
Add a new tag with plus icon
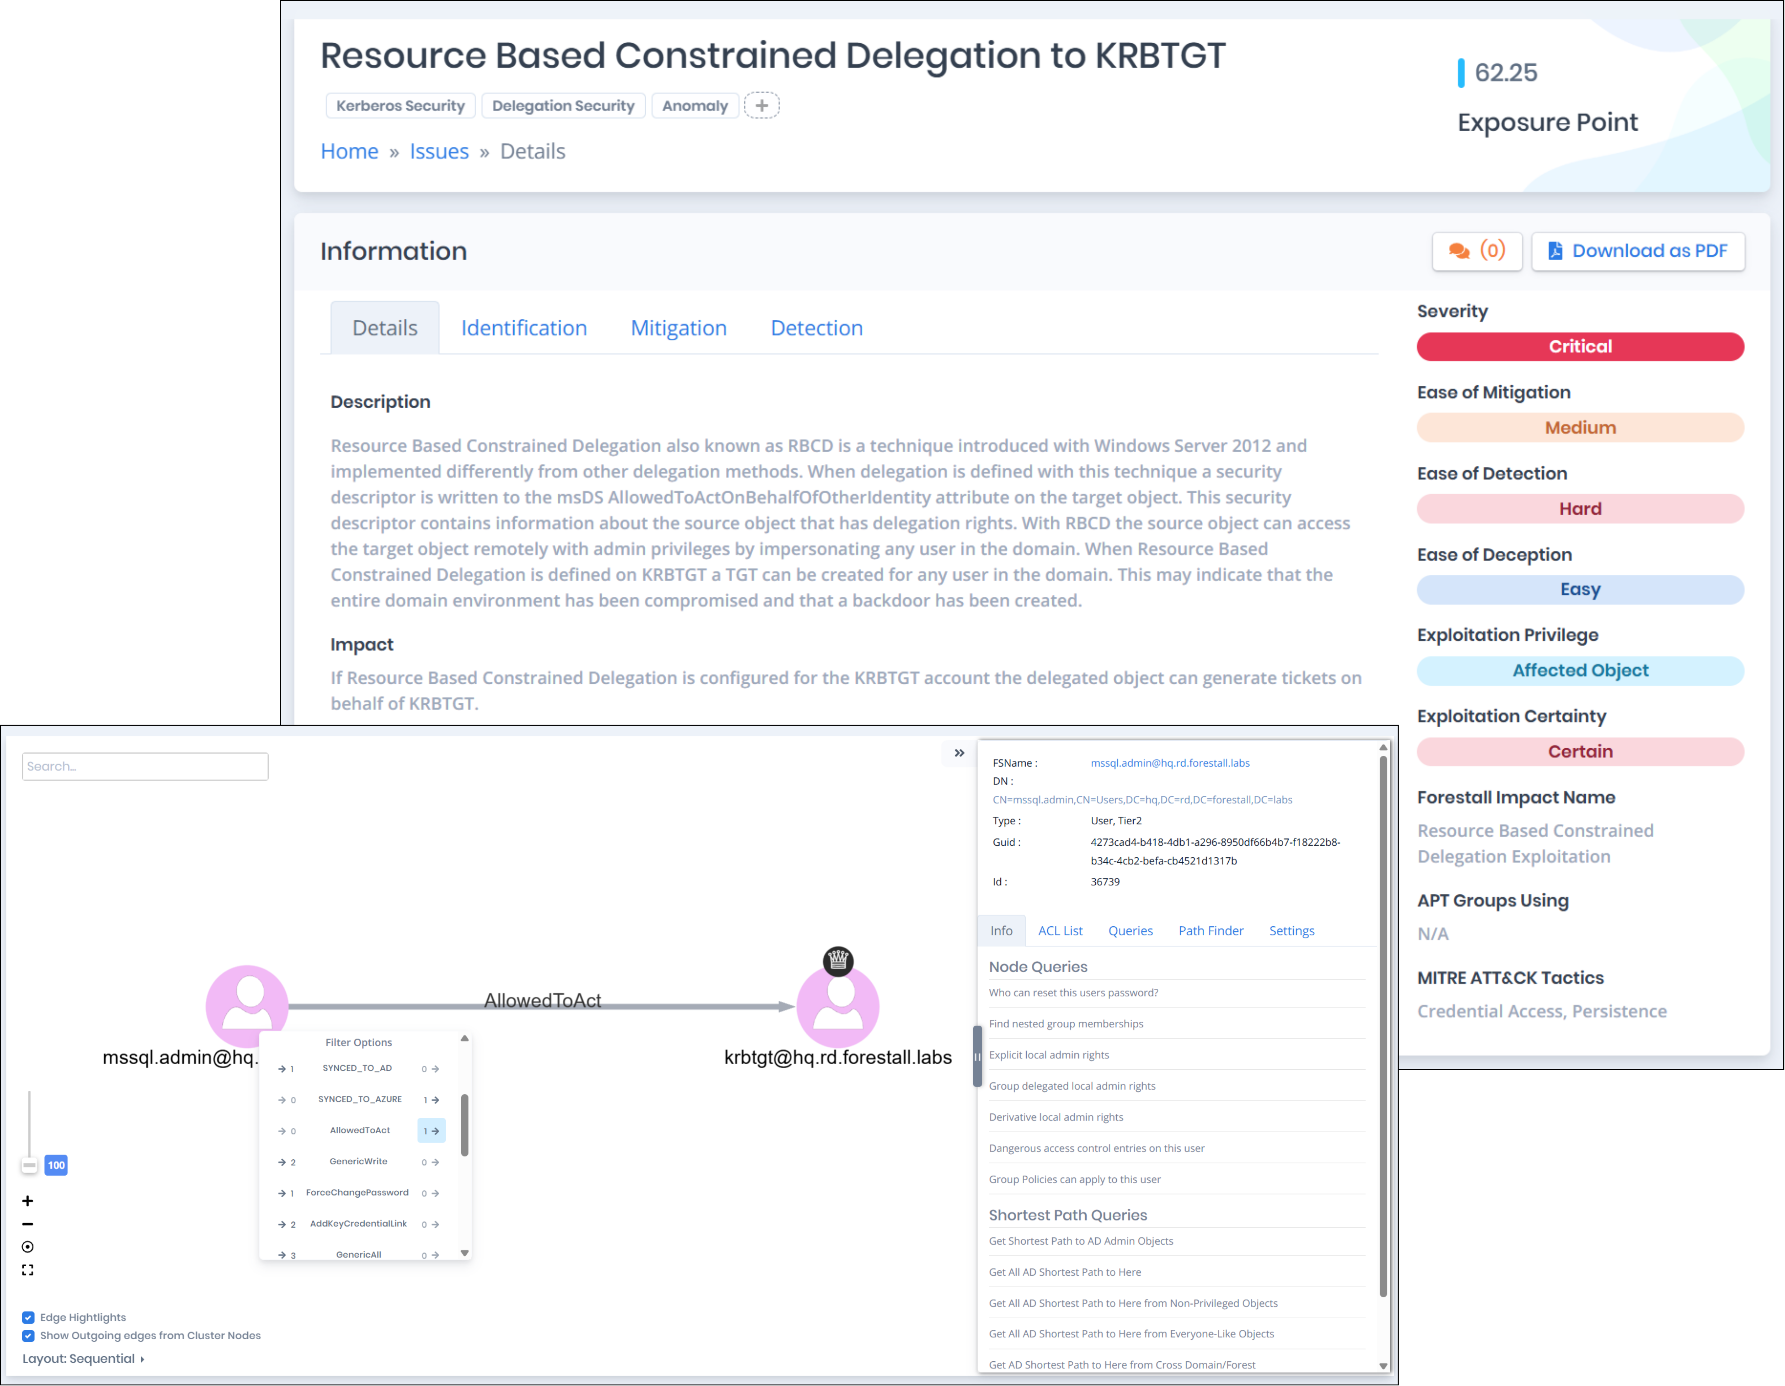[x=761, y=106]
